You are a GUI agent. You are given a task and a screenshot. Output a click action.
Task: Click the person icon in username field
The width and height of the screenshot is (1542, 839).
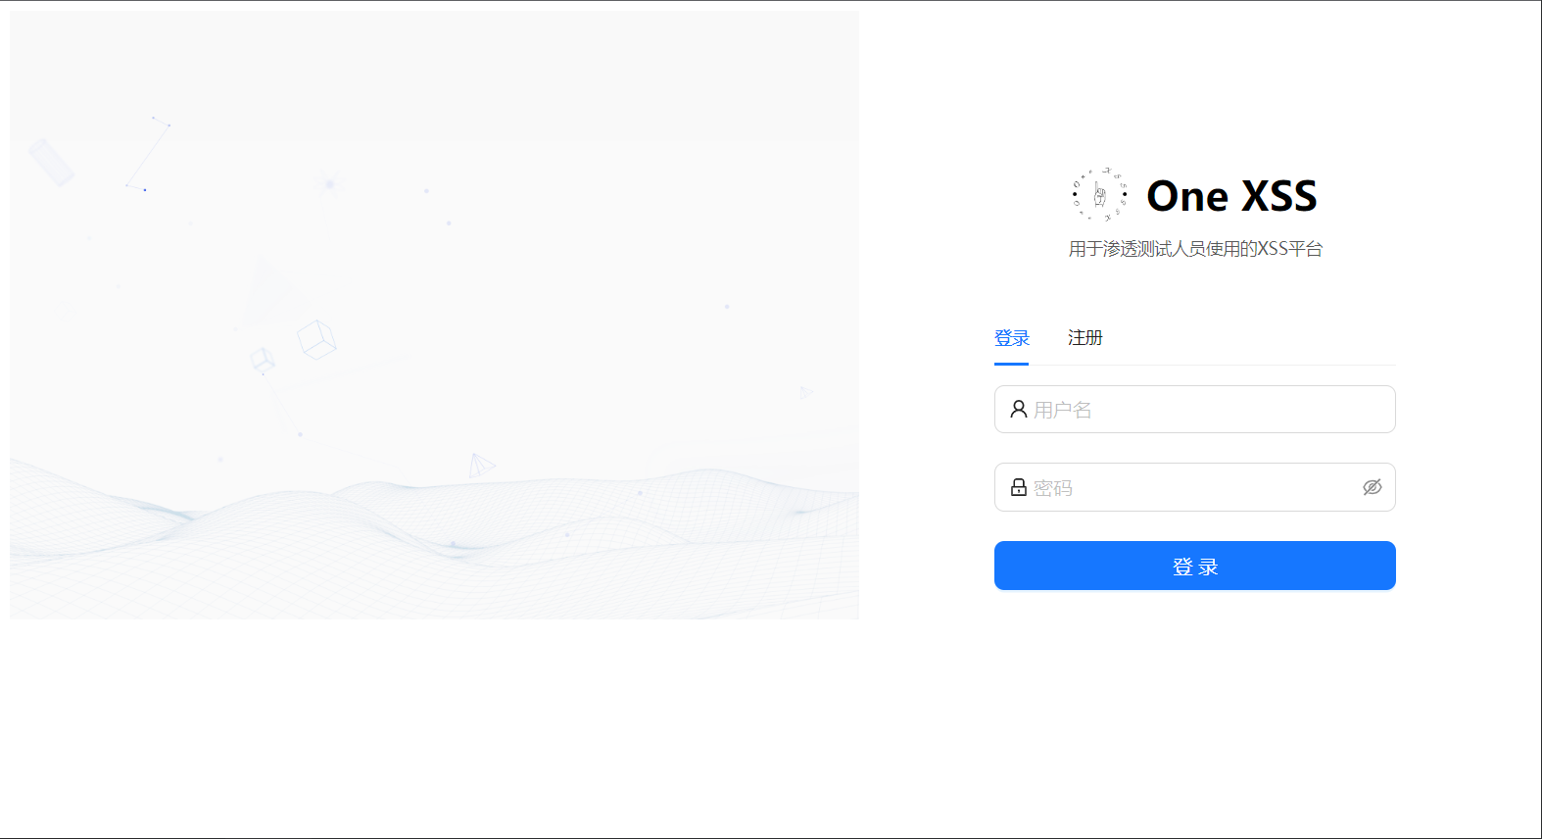(1019, 409)
